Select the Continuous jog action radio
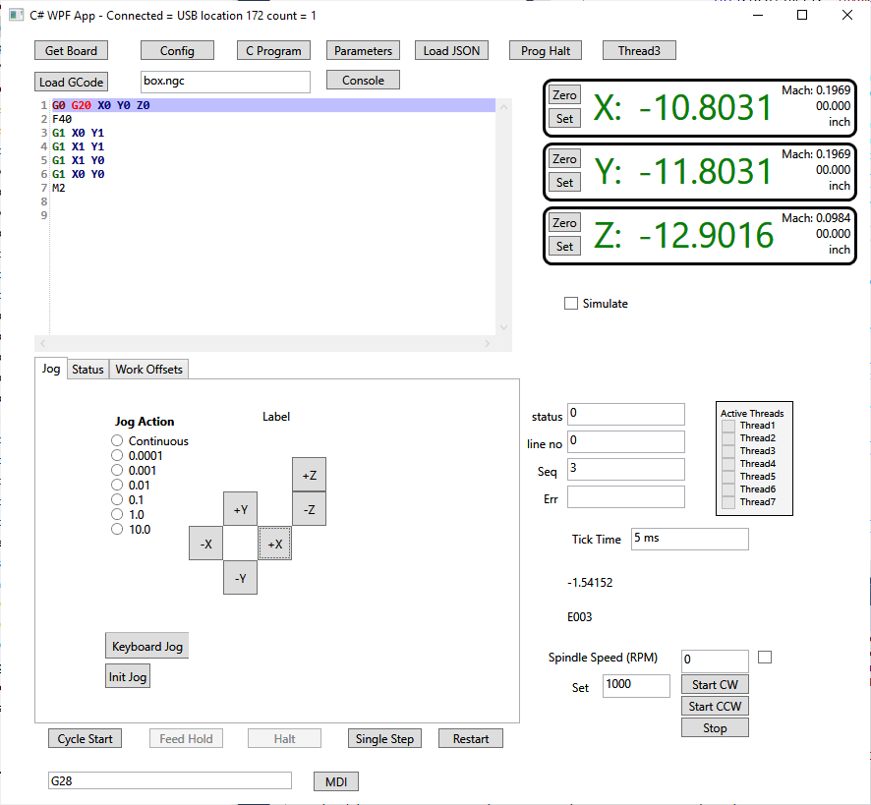The height and width of the screenshot is (805, 871). click(118, 441)
